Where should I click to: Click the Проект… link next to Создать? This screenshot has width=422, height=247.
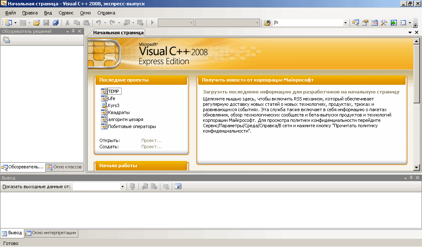[x=151, y=147]
